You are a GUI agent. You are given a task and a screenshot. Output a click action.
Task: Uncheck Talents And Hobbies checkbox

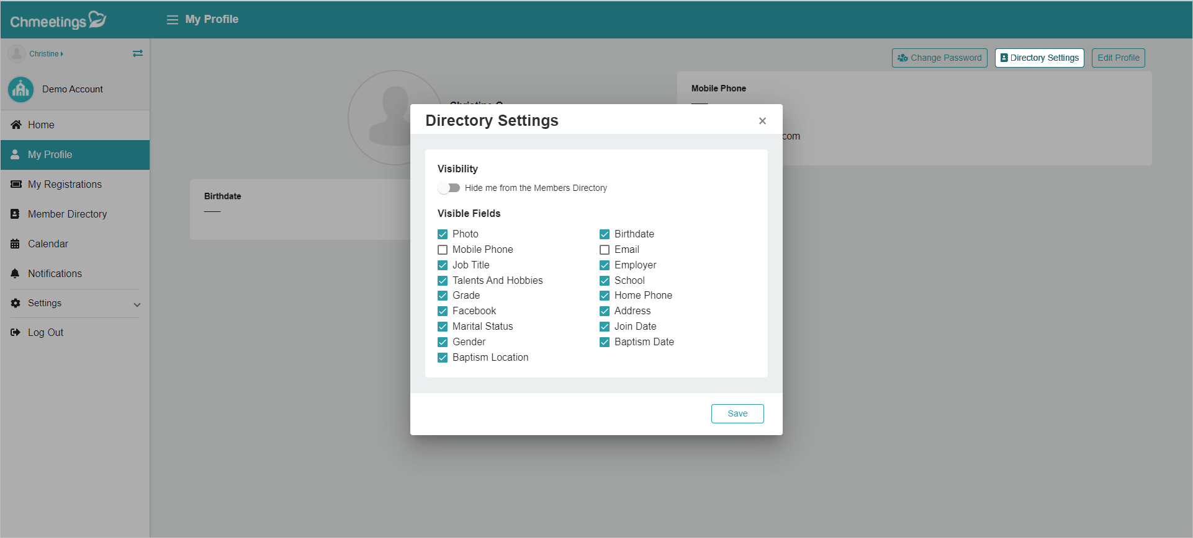(443, 281)
